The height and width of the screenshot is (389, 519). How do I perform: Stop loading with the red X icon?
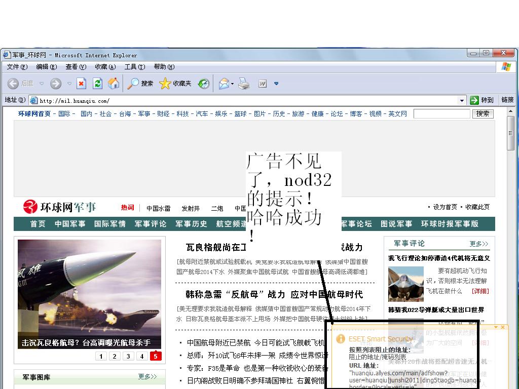[x=81, y=84]
